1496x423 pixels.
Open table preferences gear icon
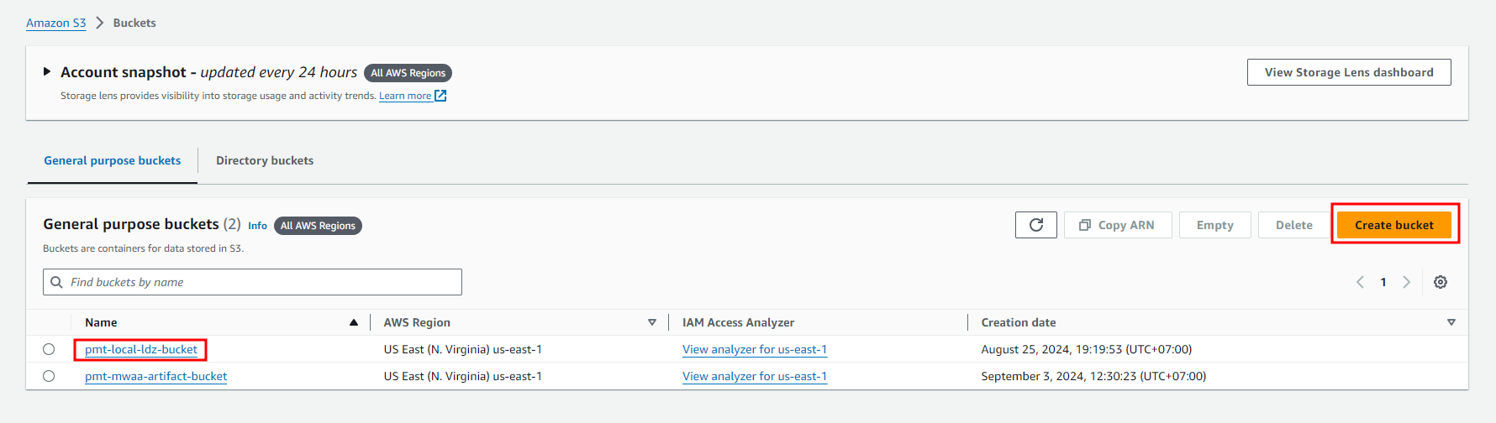1441,282
